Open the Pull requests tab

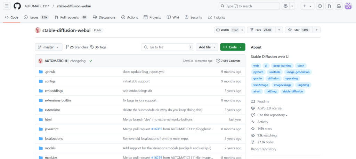pyautogui.click(x=71, y=17)
